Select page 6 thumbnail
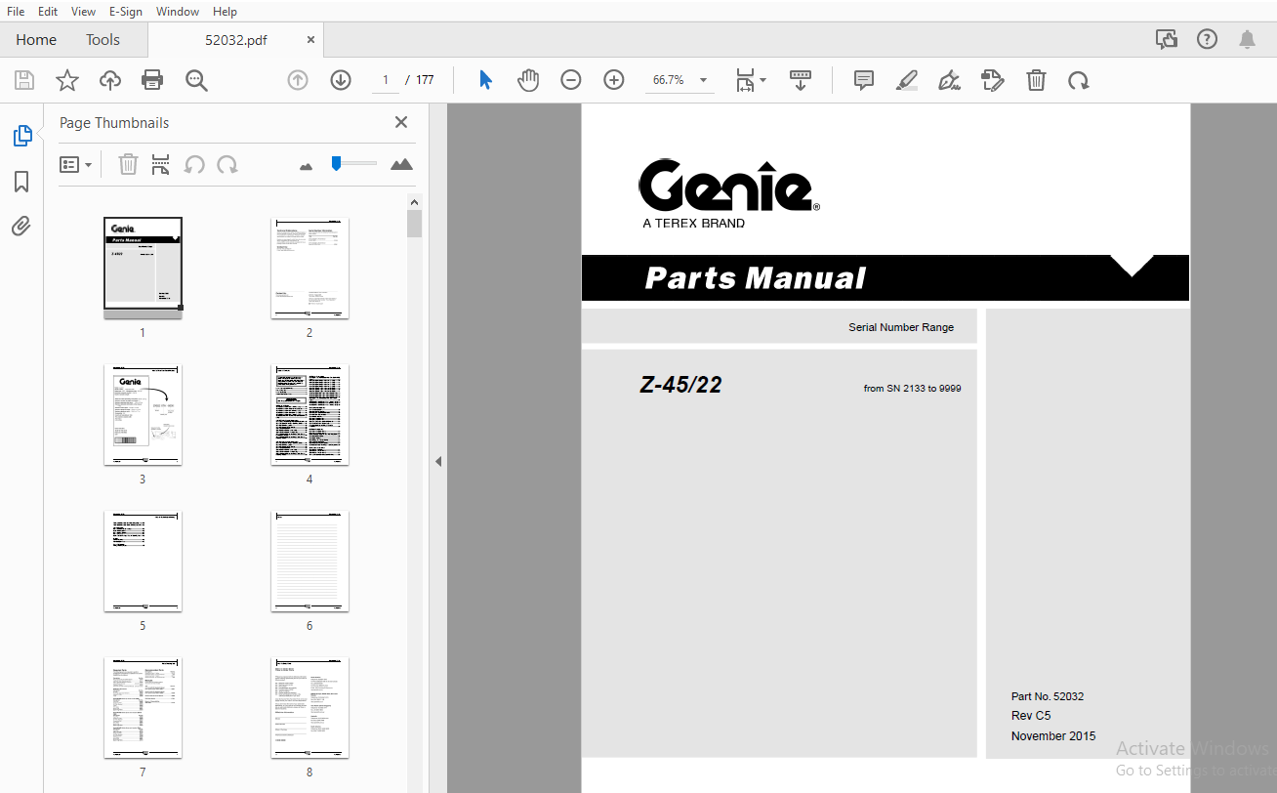1277x793 pixels. coord(309,561)
